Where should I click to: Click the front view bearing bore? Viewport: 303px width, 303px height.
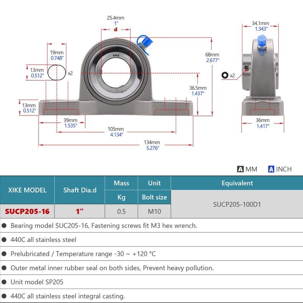(116, 73)
